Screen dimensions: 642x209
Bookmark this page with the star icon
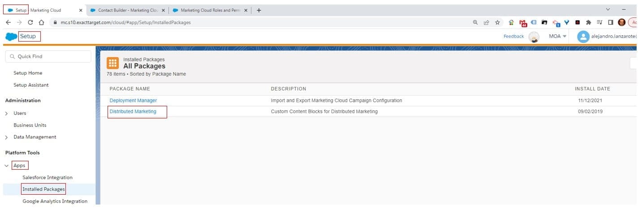point(497,22)
